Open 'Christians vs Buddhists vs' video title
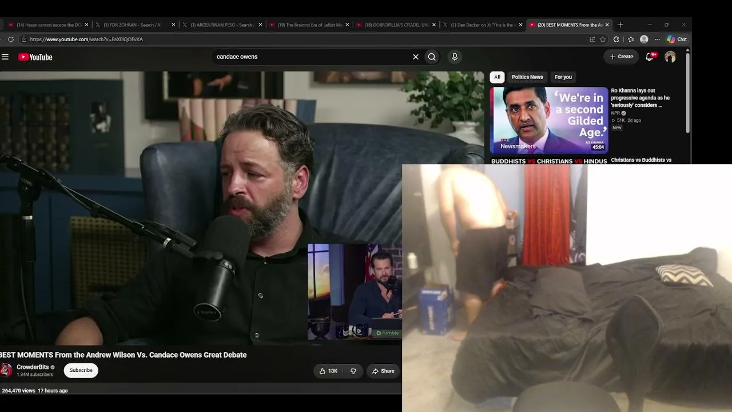 641,160
